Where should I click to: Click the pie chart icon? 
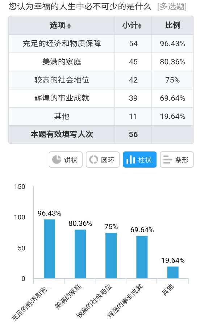tap(57, 160)
